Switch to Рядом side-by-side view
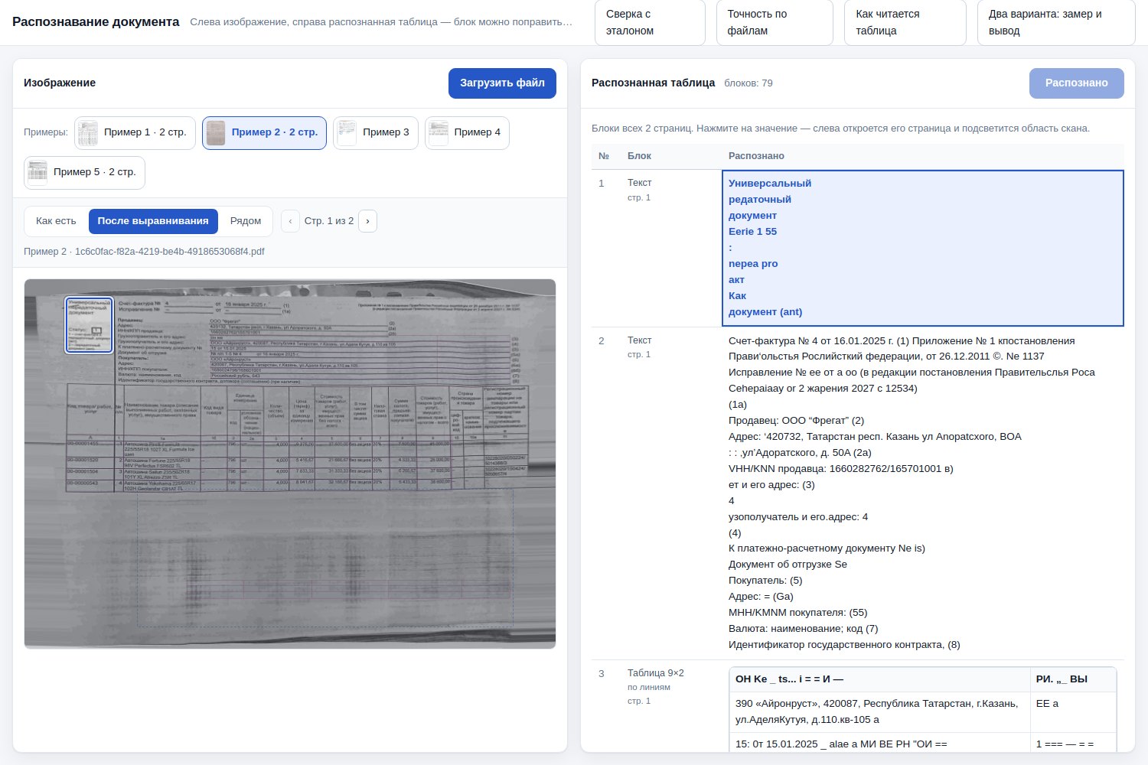Image resolution: width=1148 pixels, height=765 pixels. click(x=246, y=221)
